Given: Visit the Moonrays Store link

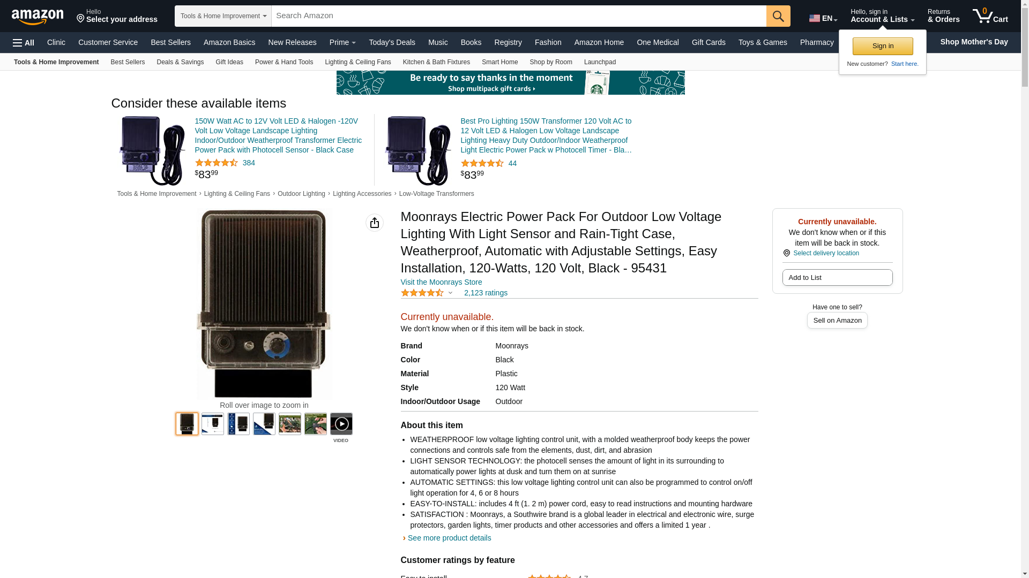Looking at the screenshot, I should 441,282.
